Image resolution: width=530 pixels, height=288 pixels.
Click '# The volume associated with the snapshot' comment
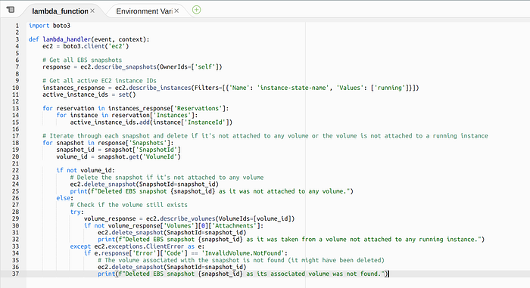tap(241, 260)
